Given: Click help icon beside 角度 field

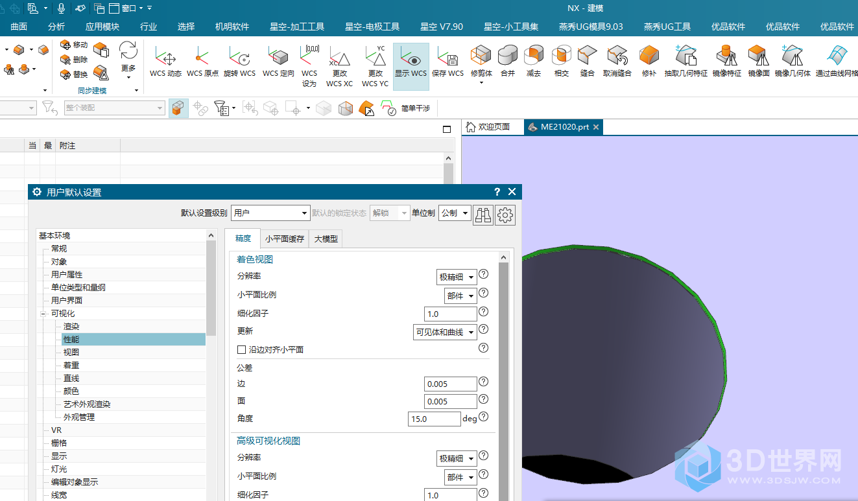Looking at the screenshot, I should 483,417.
